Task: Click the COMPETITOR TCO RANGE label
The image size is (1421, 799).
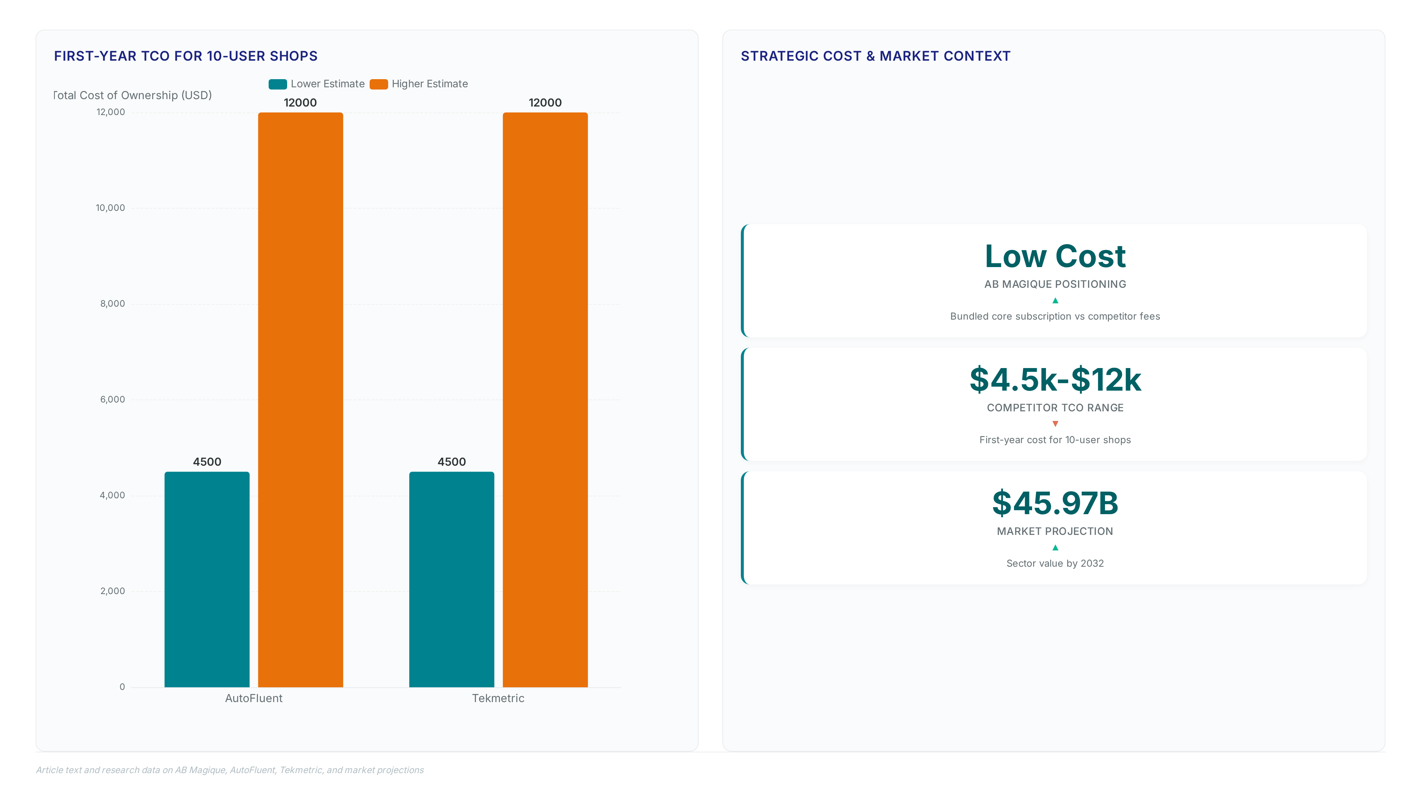Action: [1055, 408]
